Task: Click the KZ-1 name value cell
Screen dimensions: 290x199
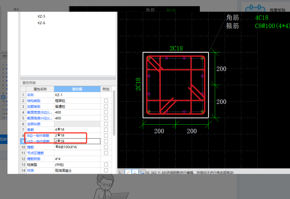Action: point(77,95)
